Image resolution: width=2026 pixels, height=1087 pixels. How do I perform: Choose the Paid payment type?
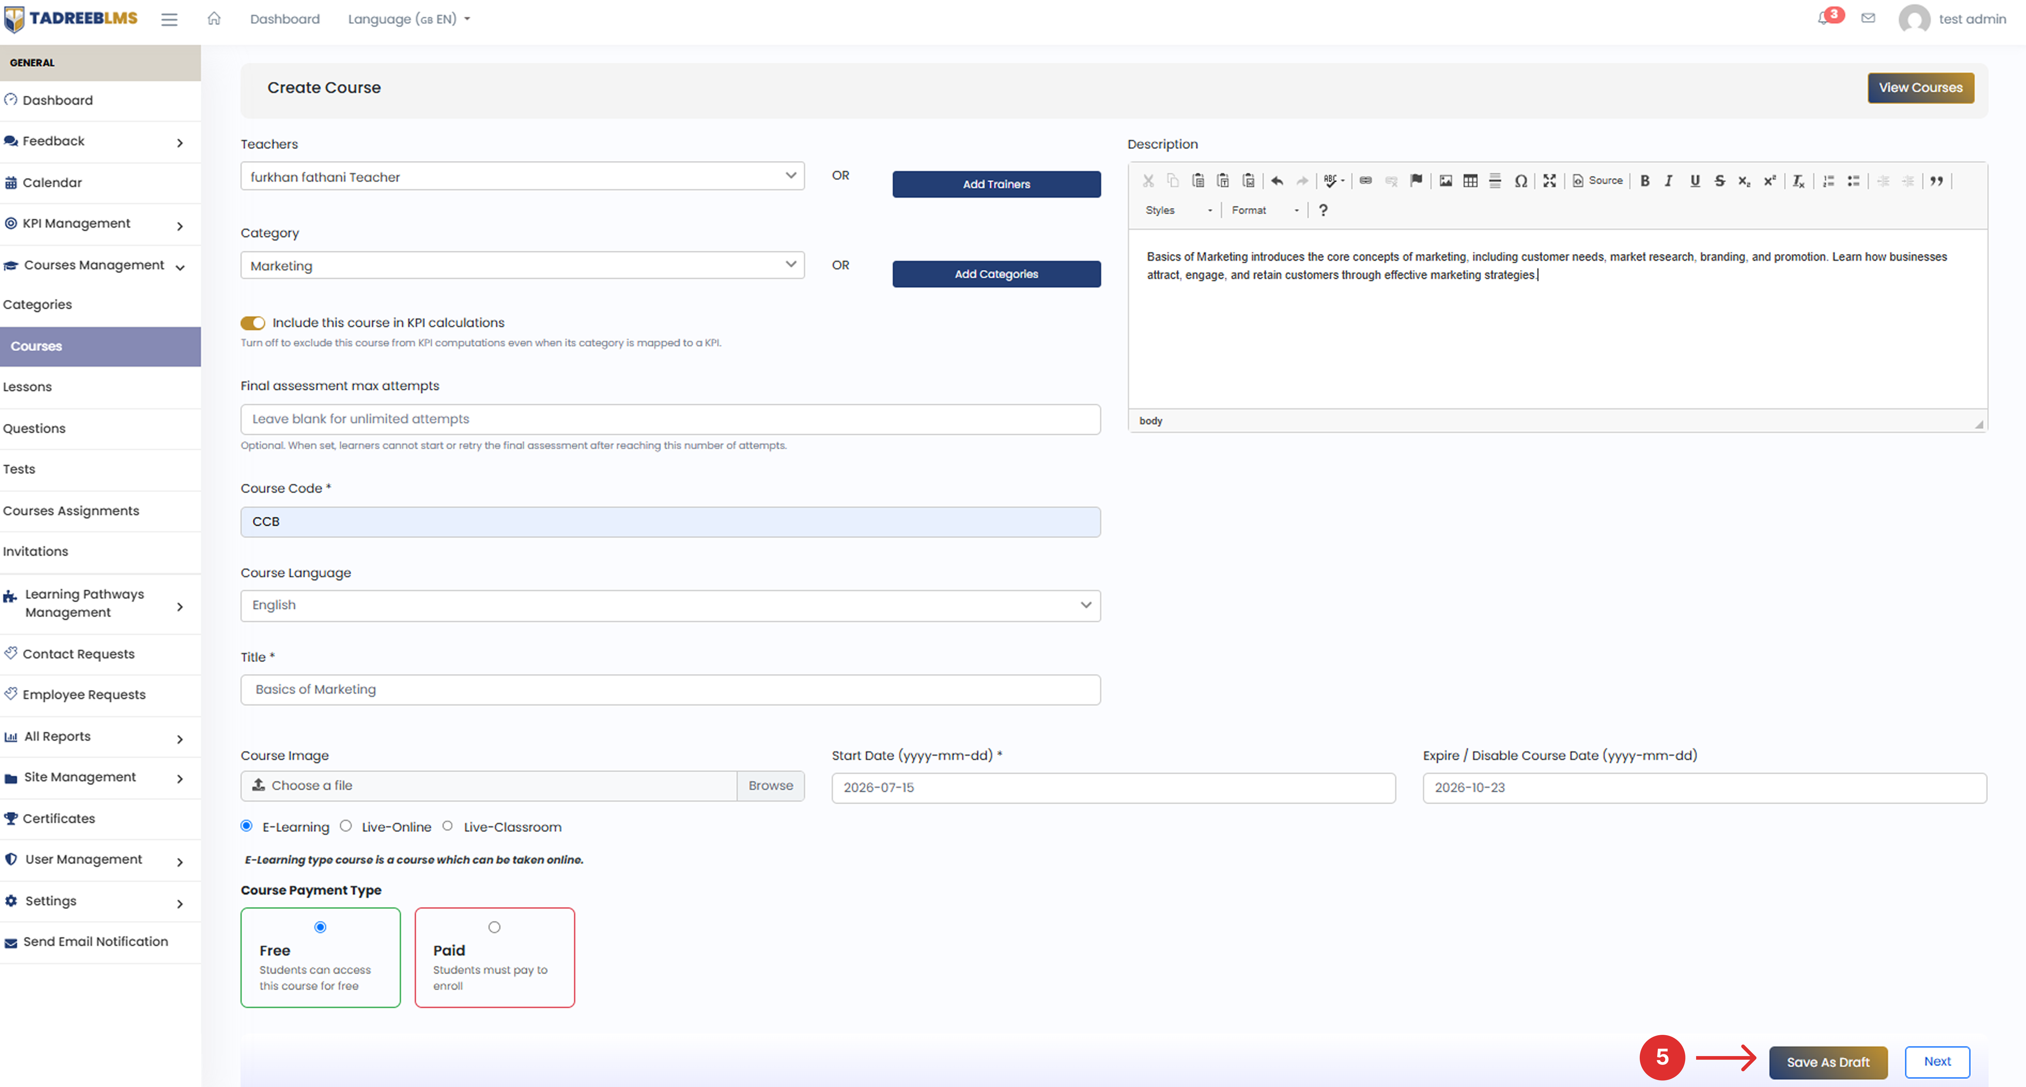(x=494, y=927)
